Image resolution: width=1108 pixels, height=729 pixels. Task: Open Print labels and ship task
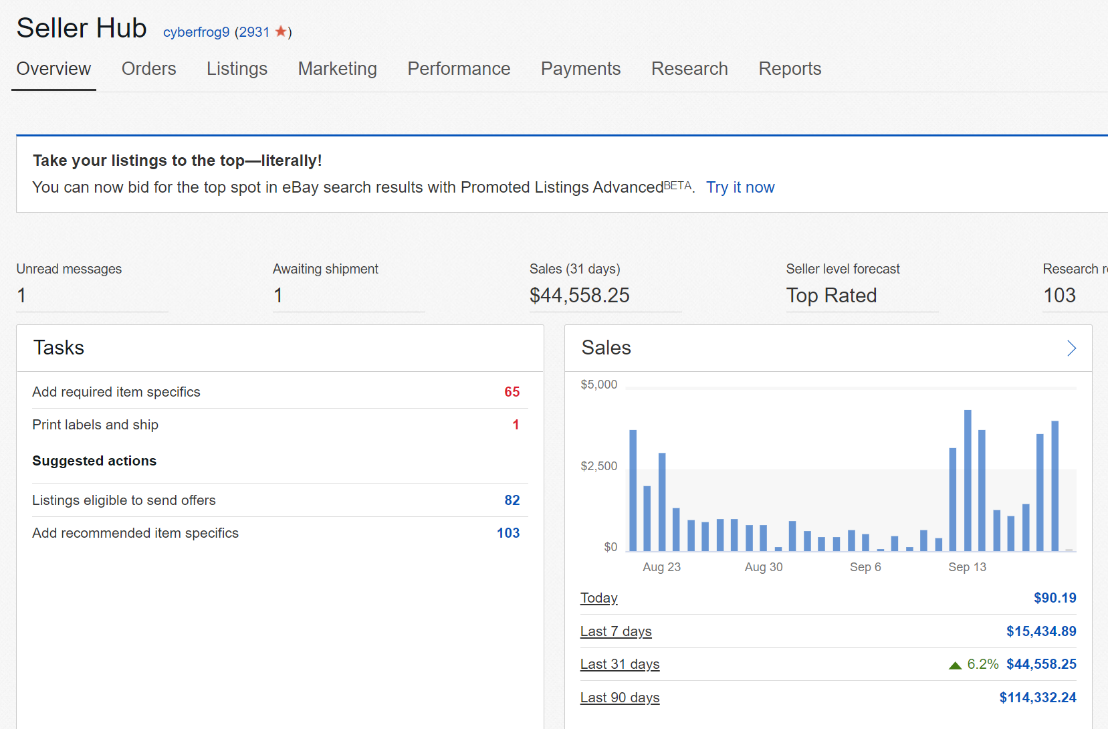point(96,425)
